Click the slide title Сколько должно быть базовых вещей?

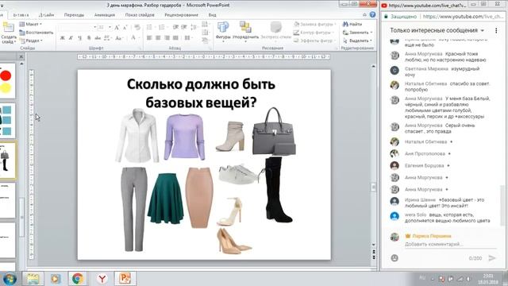pyautogui.click(x=201, y=94)
